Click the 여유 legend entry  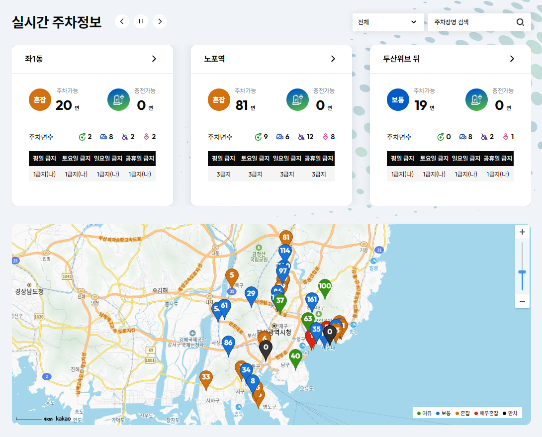tap(425, 413)
